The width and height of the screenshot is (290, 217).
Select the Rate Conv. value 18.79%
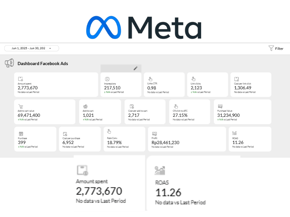114,142
